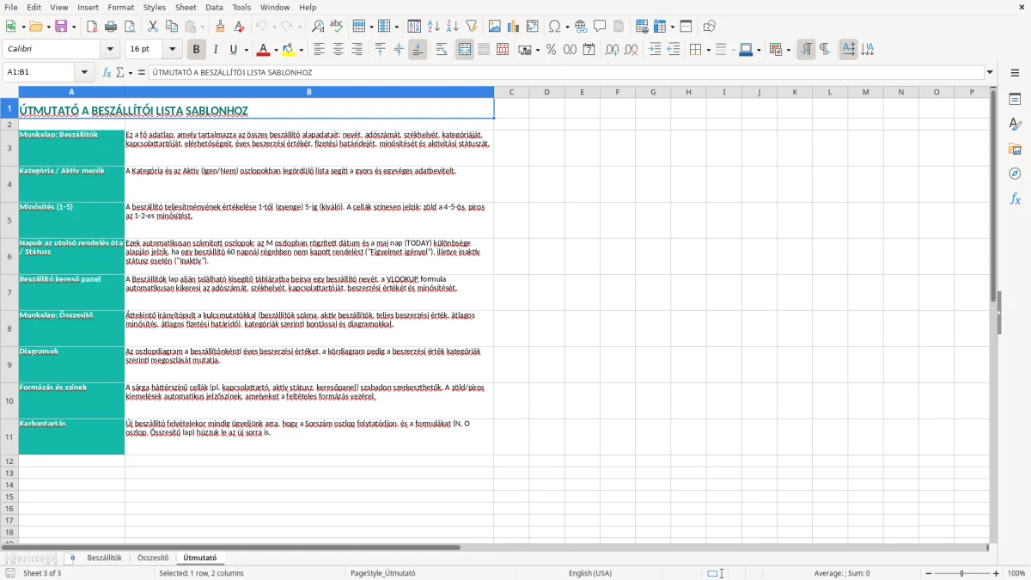Image resolution: width=1031 pixels, height=580 pixels.
Task: Open the Name Box dropdown
Action: [x=84, y=73]
